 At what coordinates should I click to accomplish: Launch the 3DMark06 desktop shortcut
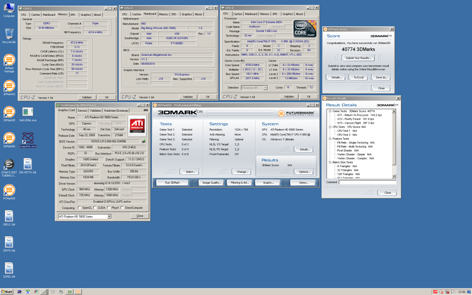(x=9, y=140)
